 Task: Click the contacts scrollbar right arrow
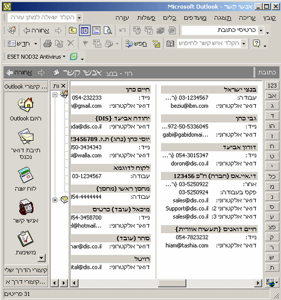point(258,283)
